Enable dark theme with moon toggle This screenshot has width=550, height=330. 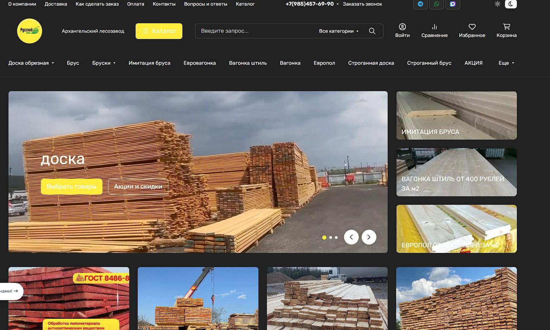(511, 4)
